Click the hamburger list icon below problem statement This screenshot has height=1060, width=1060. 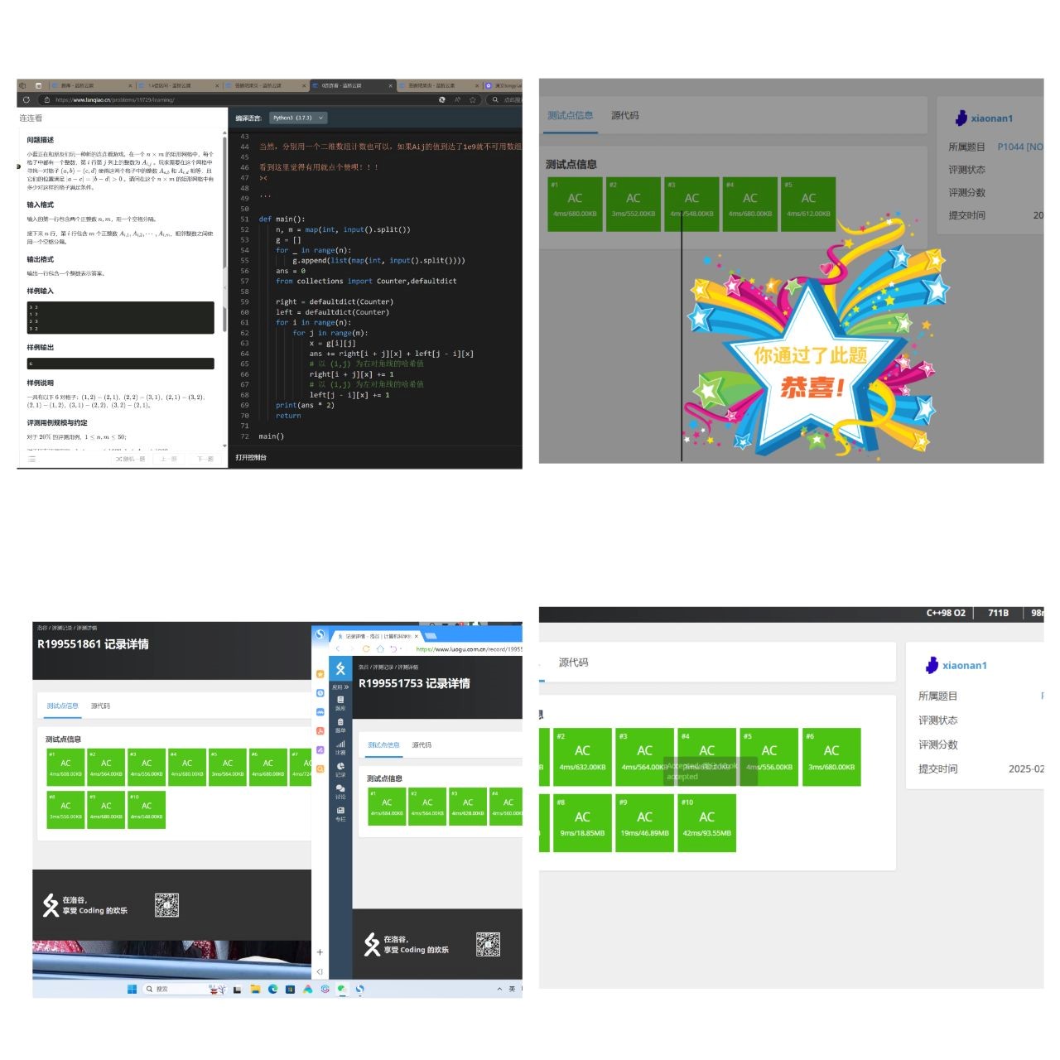coord(32,458)
